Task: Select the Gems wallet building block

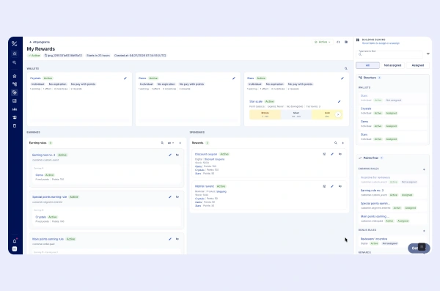Action: 392,124
